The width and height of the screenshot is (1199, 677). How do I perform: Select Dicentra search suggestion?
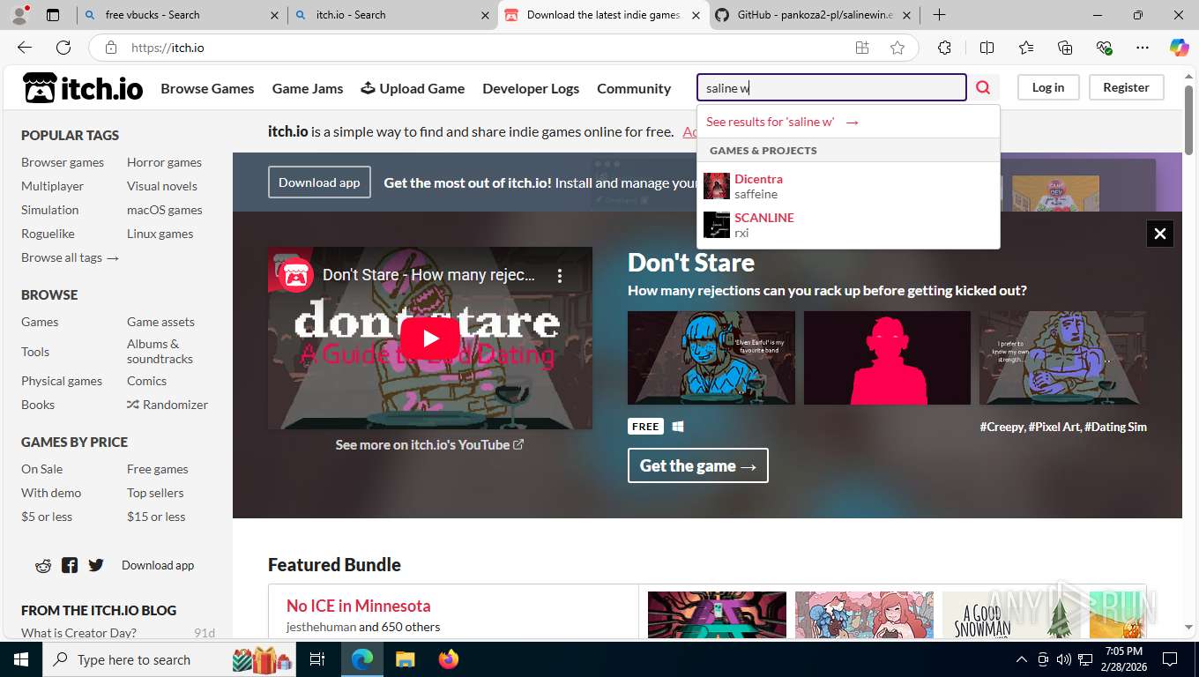(x=848, y=186)
